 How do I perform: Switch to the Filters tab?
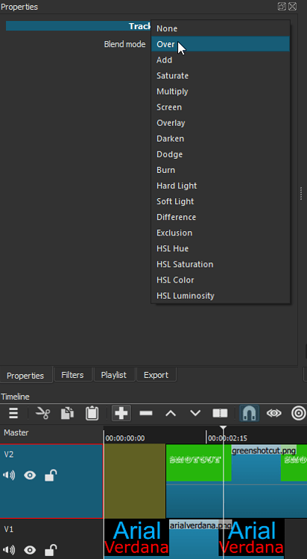[73, 375]
